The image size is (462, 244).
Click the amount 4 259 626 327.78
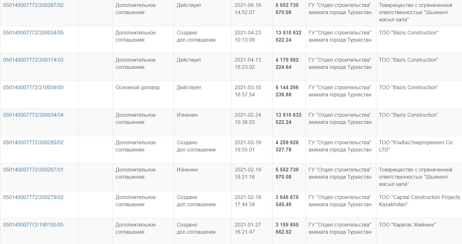pyautogui.click(x=287, y=146)
